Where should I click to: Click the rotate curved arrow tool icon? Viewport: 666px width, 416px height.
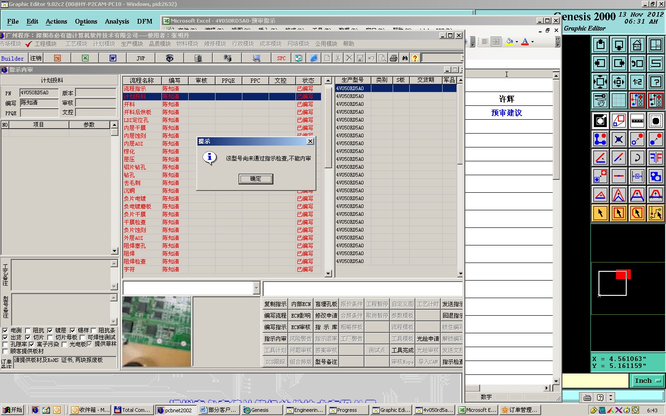[637, 158]
